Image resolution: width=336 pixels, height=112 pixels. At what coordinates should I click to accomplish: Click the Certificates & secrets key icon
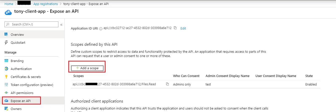click(6, 77)
